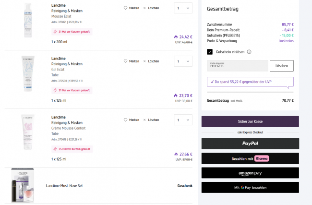Pay with the PayPal express button
312x205 pixels.
pos(250,143)
